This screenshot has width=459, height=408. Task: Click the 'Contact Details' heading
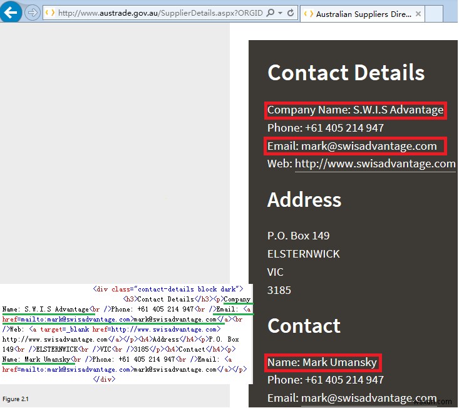point(346,72)
